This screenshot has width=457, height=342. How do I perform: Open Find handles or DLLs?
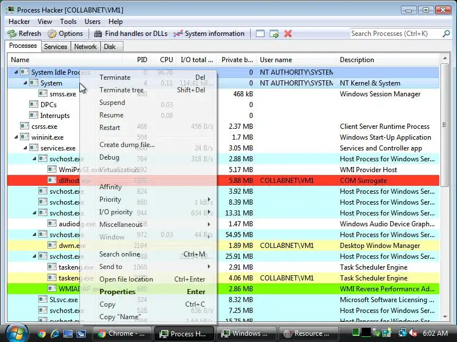[131, 34]
